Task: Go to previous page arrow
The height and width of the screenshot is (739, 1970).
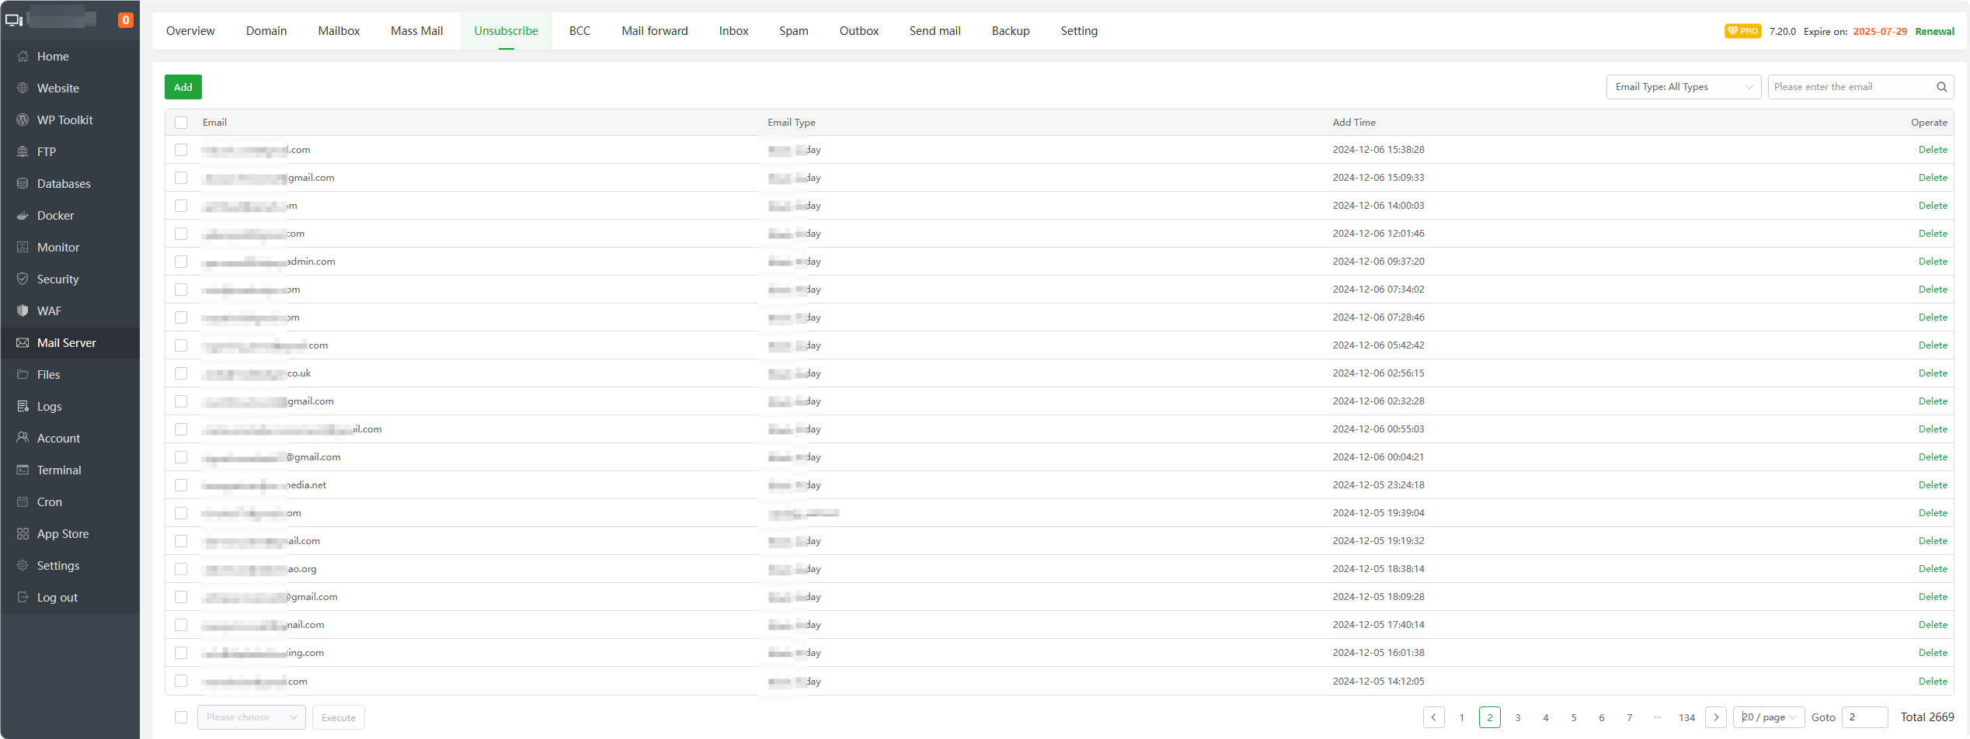Action: (x=1433, y=717)
